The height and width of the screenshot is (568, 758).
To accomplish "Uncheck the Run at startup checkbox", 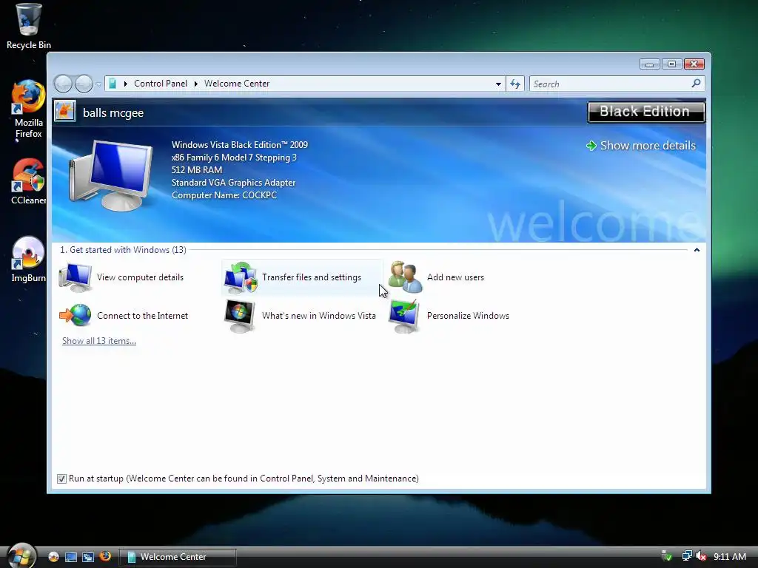I will pyautogui.click(x=61, y=479).
